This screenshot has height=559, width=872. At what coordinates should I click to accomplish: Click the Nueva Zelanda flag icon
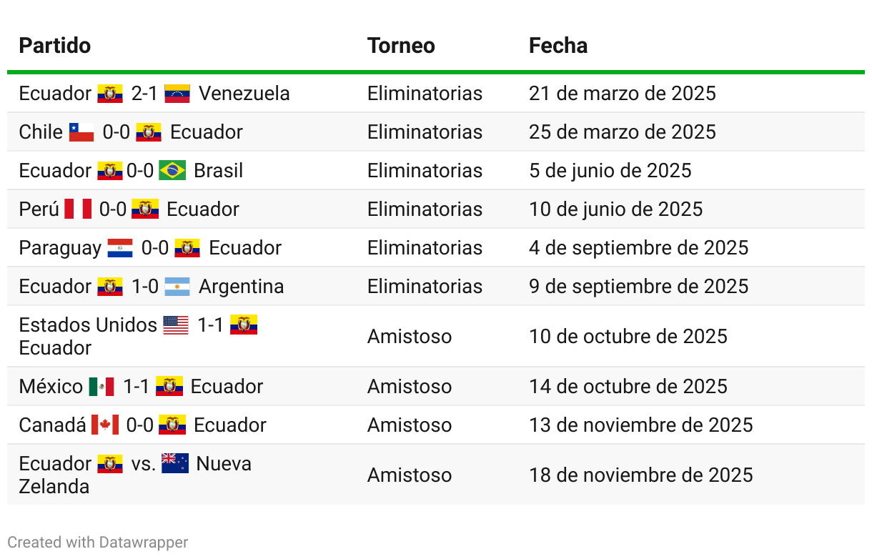[x=175, y=464]
